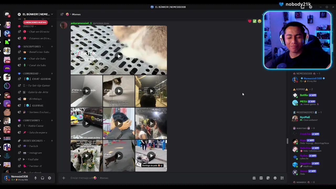Open Twitter-X channel
Image resolution: width=336 pixels, height=189 pixels.
pyautogui.click(x=35, y=166)
